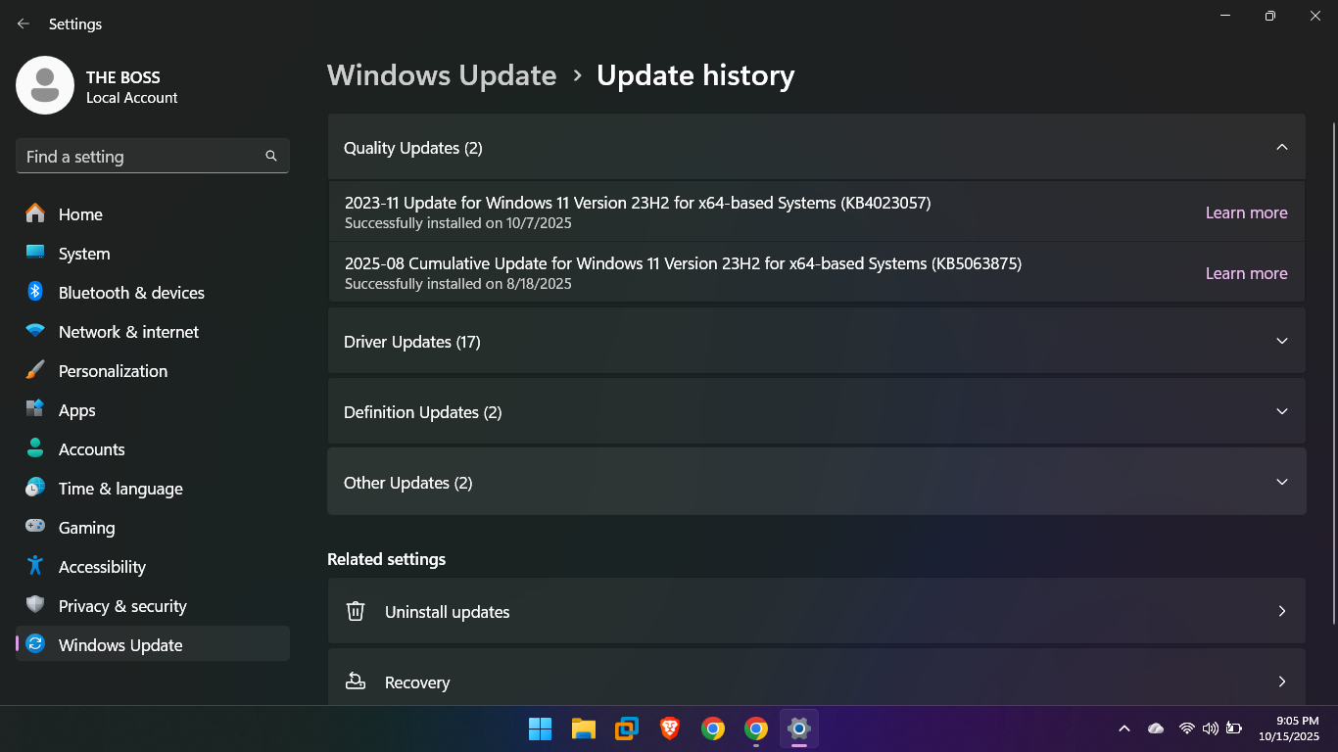
Task: Open Privacy & security settings
Action: click(x=122, y=606)
